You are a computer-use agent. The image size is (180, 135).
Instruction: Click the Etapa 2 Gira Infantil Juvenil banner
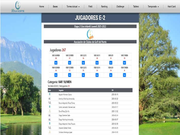tap(90, 26)
